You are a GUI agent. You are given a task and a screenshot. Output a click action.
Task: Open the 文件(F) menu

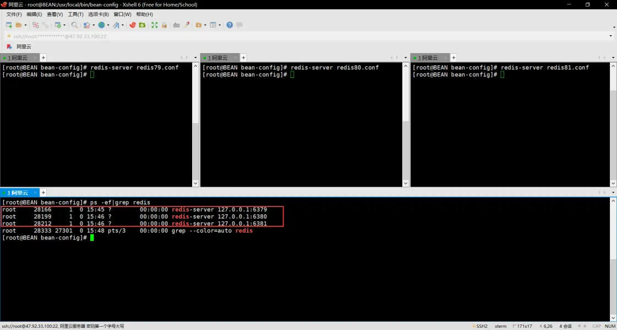click(x=14, y=14)
